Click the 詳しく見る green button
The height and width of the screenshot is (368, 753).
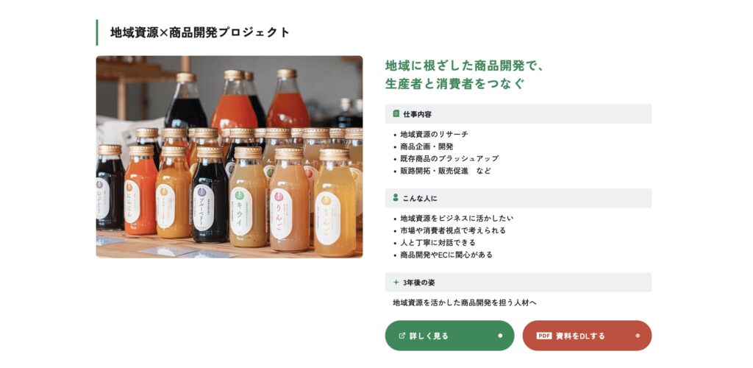449,336
